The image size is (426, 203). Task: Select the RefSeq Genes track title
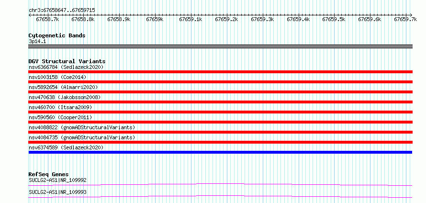pos(49,174)
